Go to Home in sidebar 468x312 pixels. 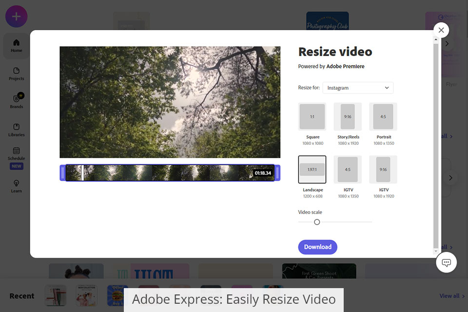coord(17,46)
